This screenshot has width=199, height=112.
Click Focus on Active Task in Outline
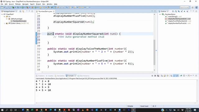[173, 12]
